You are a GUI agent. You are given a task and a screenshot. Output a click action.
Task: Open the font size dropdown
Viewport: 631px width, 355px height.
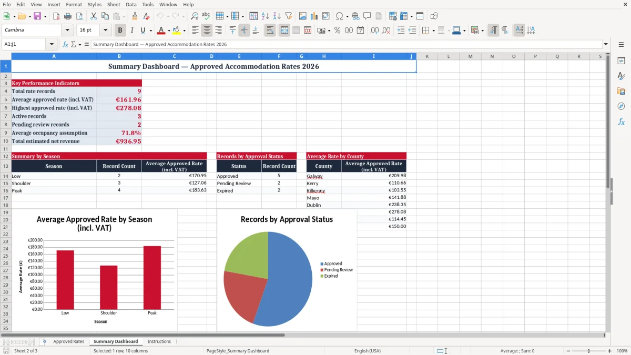pyautogui.click(x=105, y=31)
